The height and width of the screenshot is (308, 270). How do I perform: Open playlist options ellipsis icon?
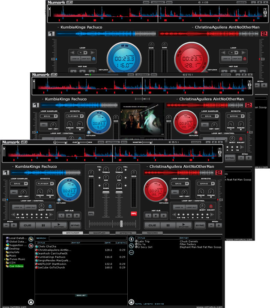pyautogui.click(x=131, y=252)
